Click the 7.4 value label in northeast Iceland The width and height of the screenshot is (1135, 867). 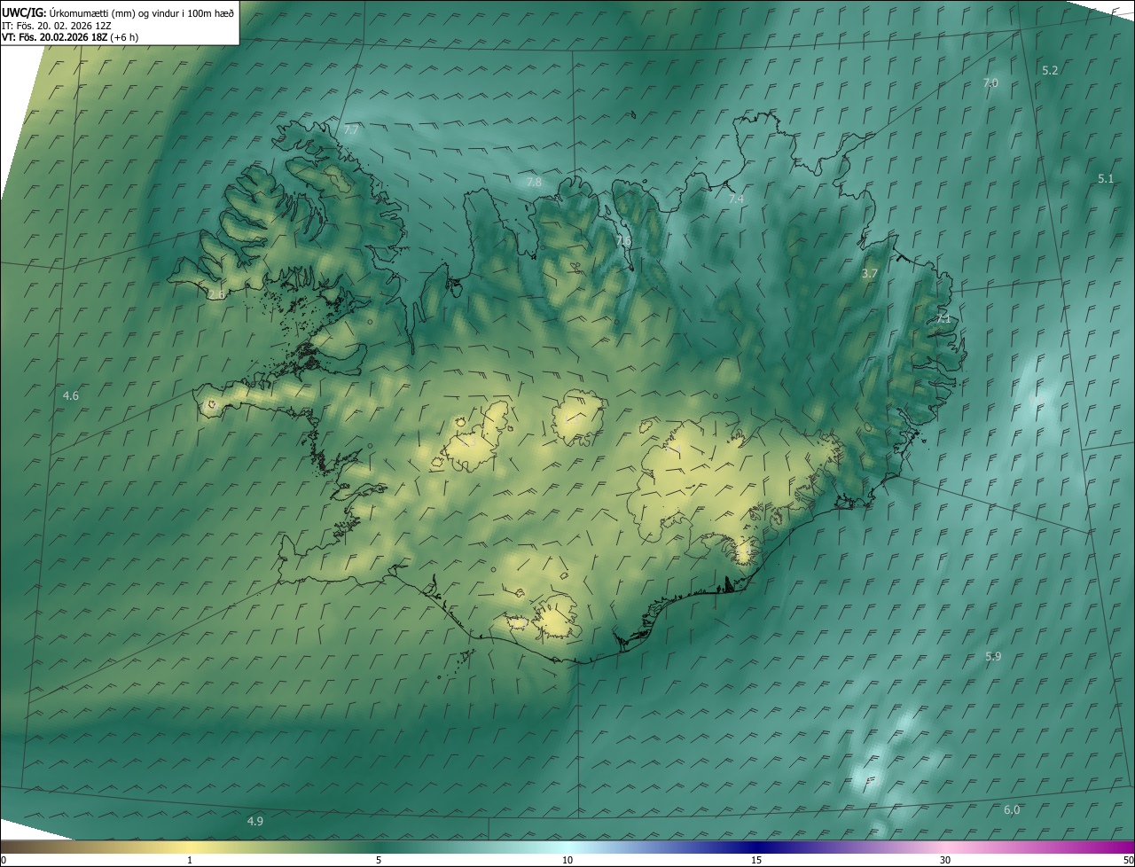736,199
